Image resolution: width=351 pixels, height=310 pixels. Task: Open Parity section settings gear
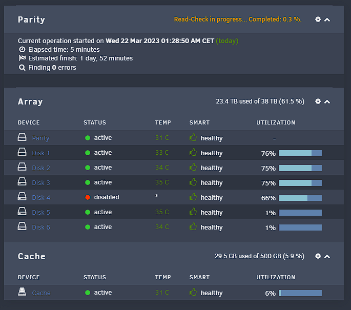[x=318, y=19]
